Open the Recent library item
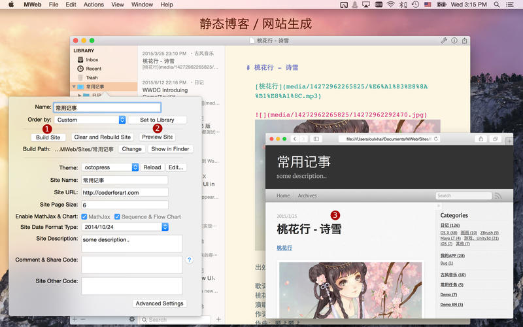This screenshot has height=327, width=523. pos(93,69)
